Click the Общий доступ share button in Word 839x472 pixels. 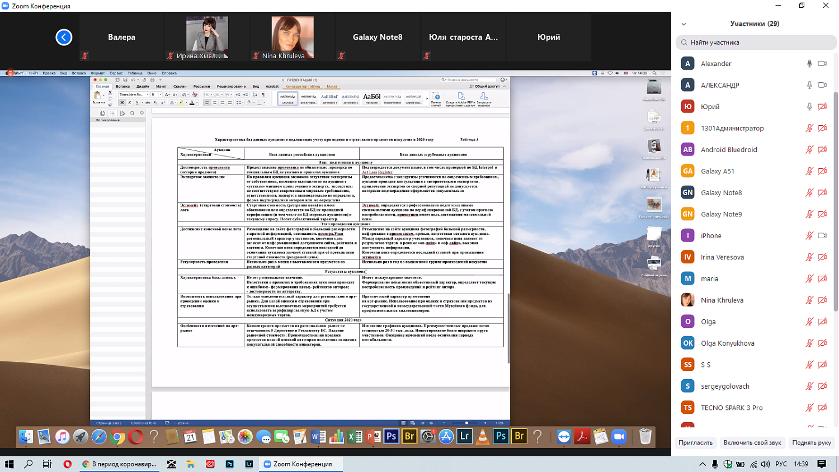pyautogui.click(x=485, y=87)
